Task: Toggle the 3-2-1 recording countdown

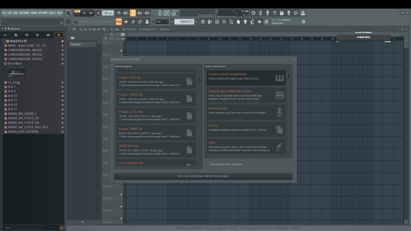Action: point(133,13)
